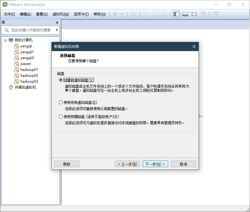This screenshot has height=212, width=250.
Task: Open the 查看(V) menu
Action: [42, 14]
